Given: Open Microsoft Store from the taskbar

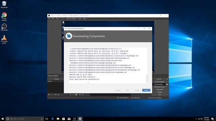Looking at the screenshot, I should point(63,119).
